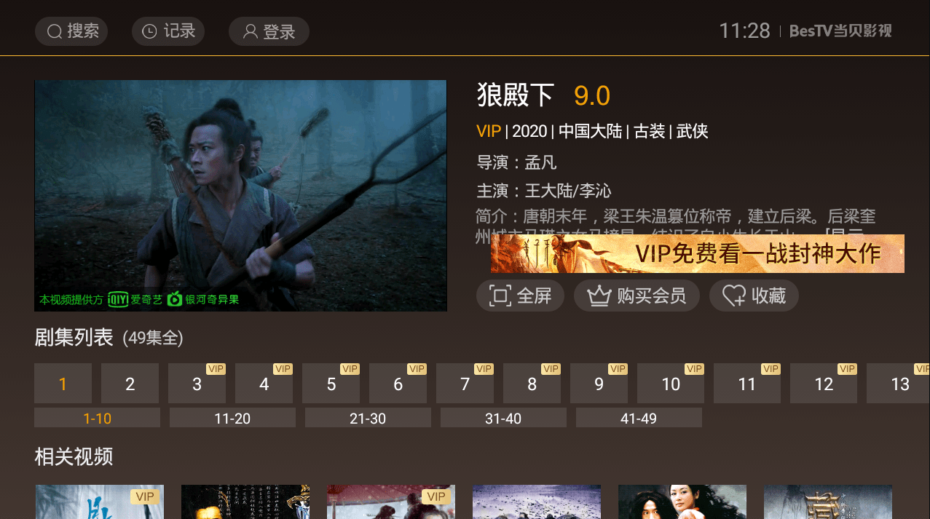Expand the synopsis text starting 简介
Image resolution: width=930 pixels, height=519 pixels.
[x=675, y=226]
